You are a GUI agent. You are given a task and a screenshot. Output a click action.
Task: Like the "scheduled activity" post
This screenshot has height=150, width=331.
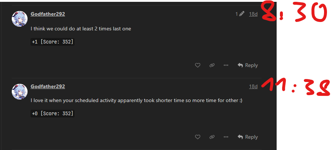tap(198, 137)
